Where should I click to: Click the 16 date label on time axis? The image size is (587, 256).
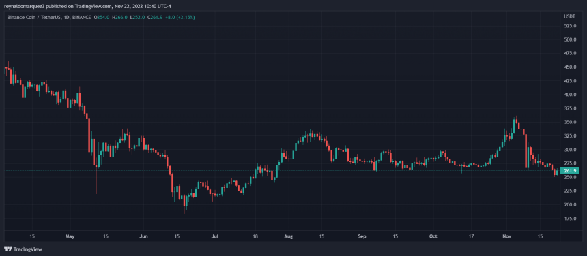[x=106, y=236]
